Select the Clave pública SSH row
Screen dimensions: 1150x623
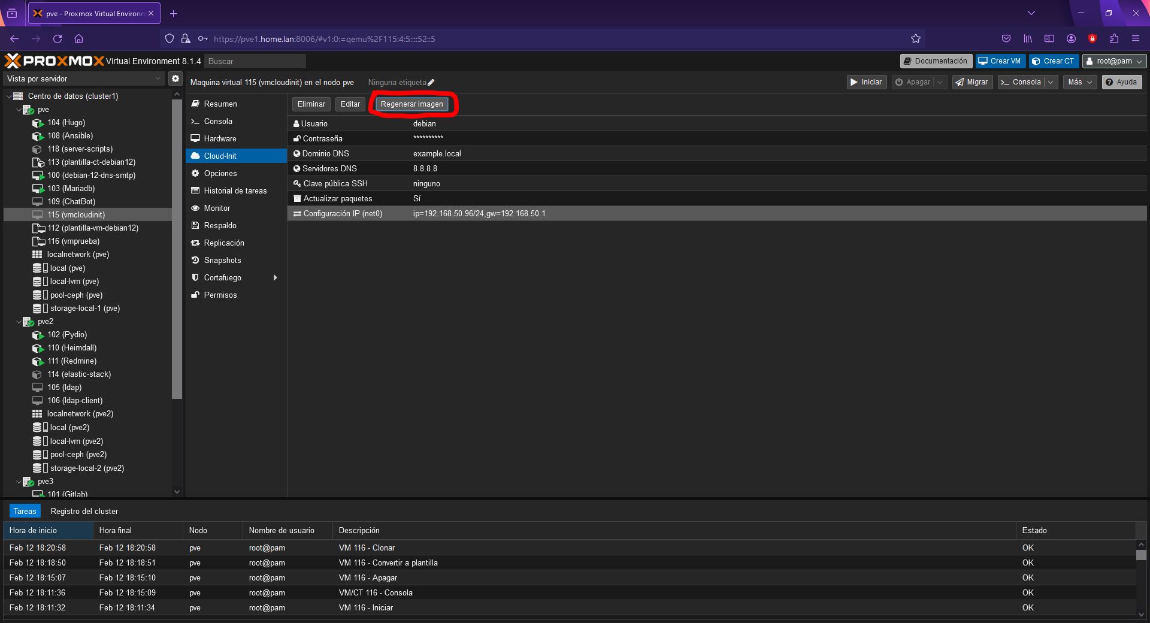click(717, 183)
